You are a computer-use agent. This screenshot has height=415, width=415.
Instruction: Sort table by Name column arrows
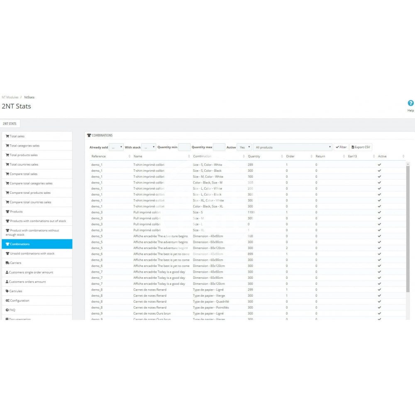tap(189, 156)
